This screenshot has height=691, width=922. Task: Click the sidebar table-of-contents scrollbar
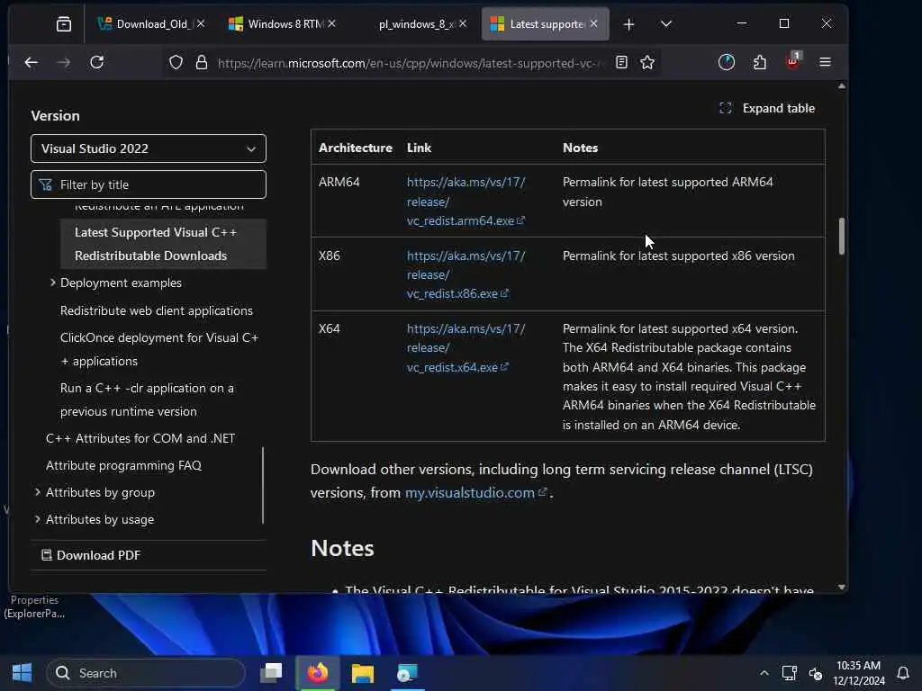[263, 486]
